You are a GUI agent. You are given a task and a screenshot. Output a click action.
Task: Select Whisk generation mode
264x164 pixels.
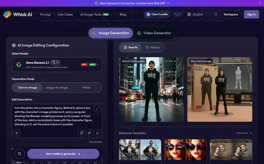click(86, 88)
